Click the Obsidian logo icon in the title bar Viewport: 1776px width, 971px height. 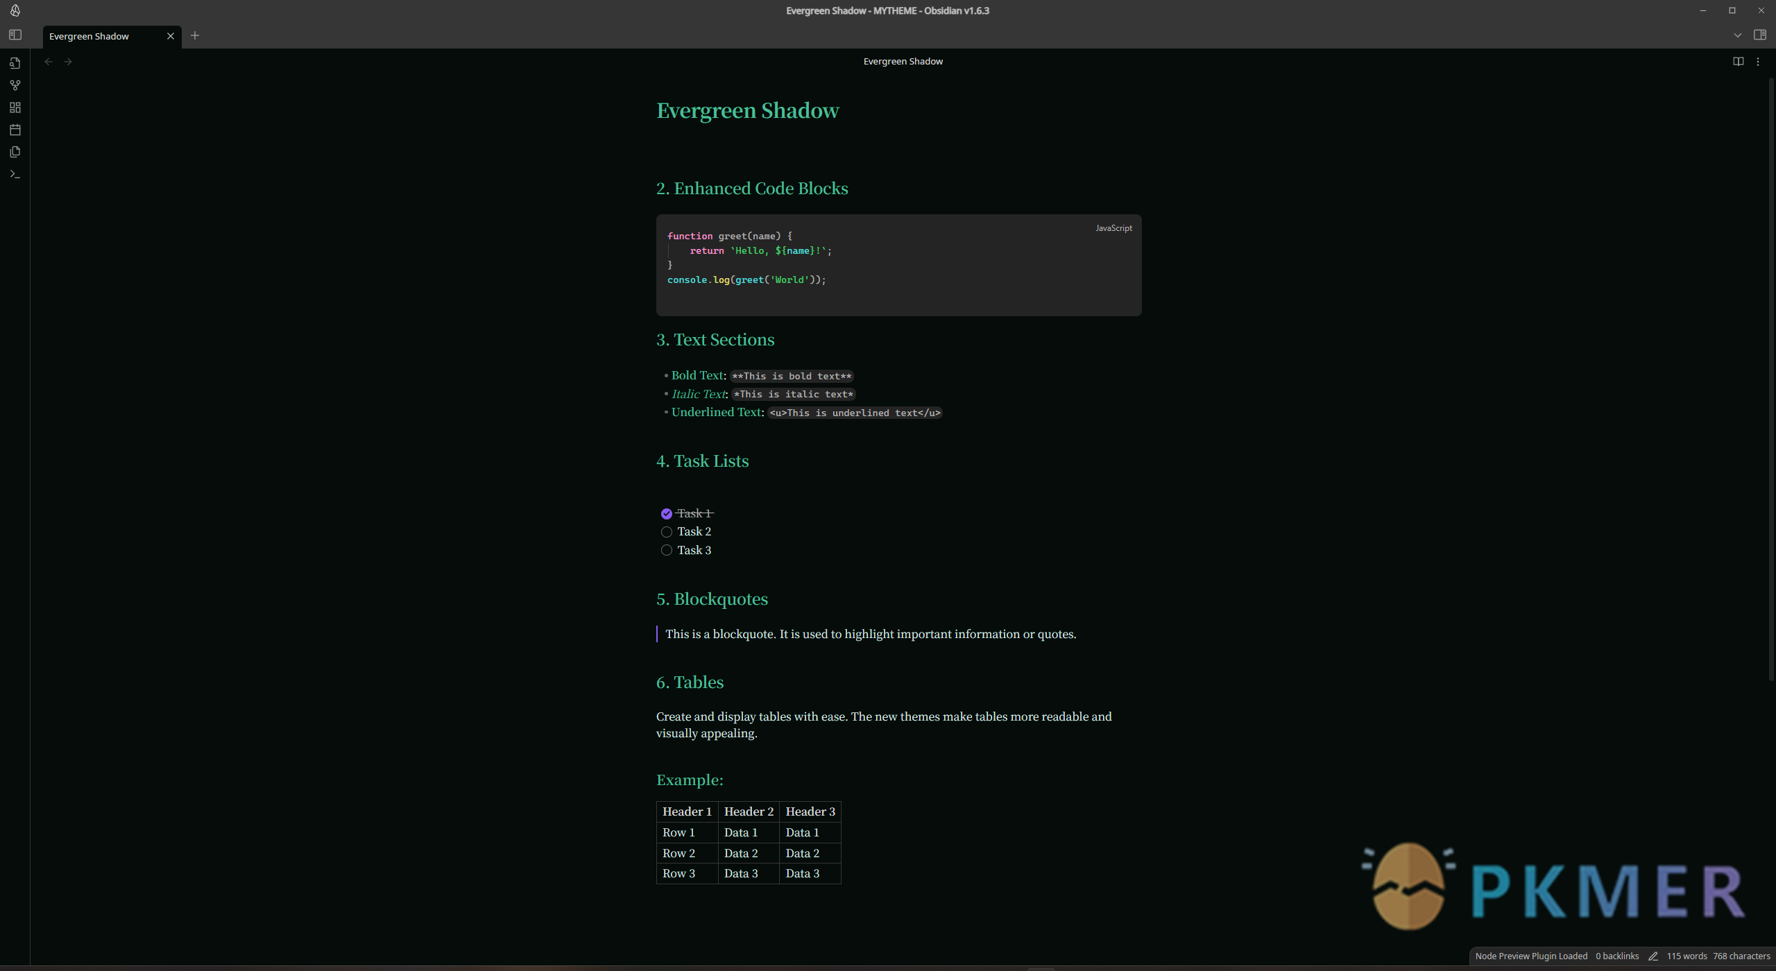coord(15,10)
